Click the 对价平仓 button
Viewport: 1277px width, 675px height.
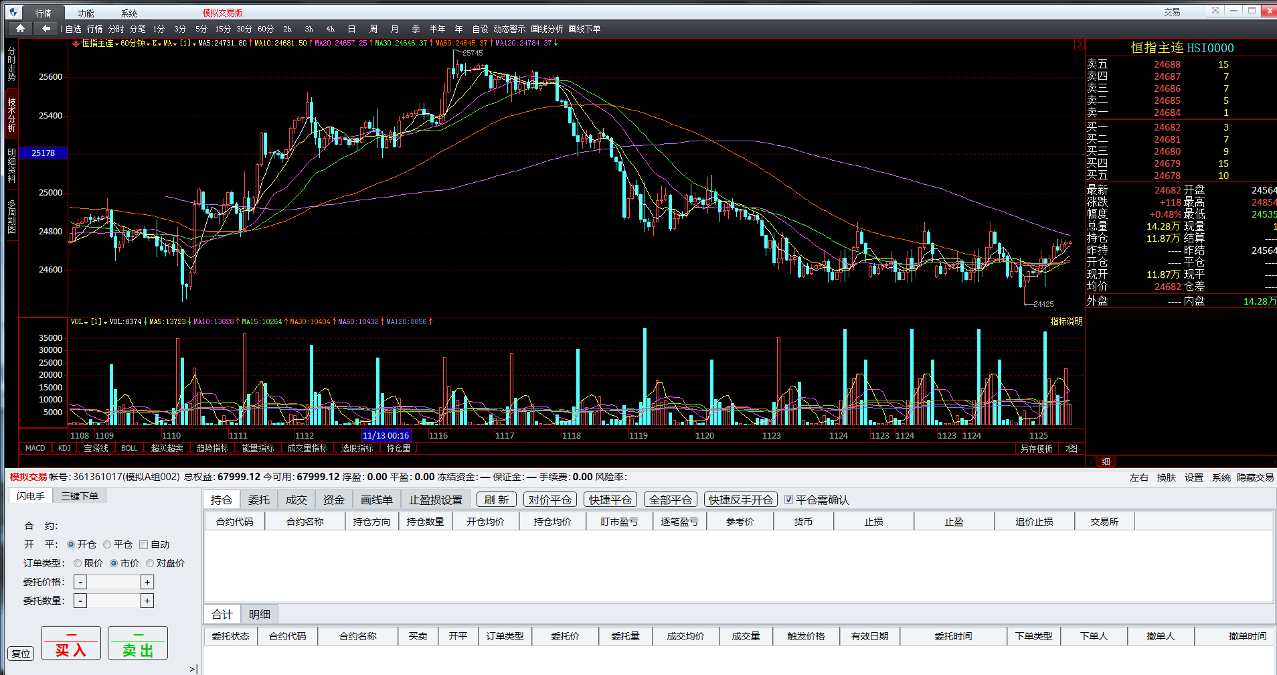coord(550,500)
